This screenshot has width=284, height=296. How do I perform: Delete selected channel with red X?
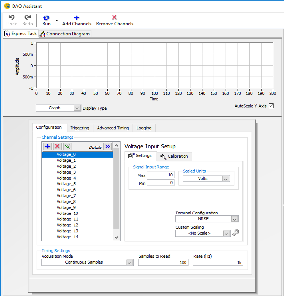[57, 146]
